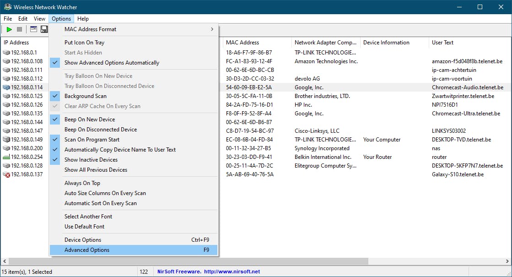Click the red-X disconnected icon next to 192.168.0.137
The image size is (512, 277).
pyautogui.click(x=6, y=174)
